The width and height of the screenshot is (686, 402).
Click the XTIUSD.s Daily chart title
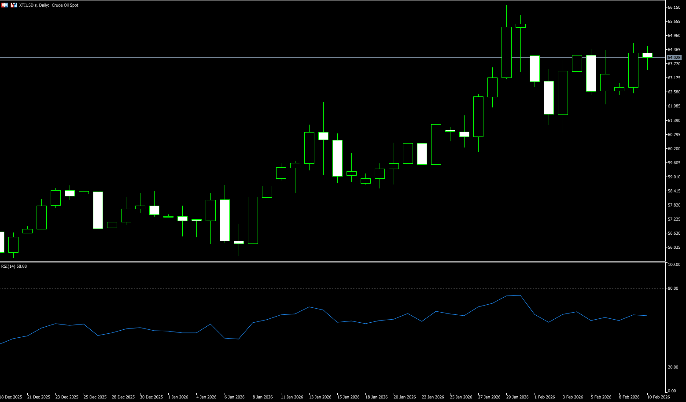[x=48, y=5]
